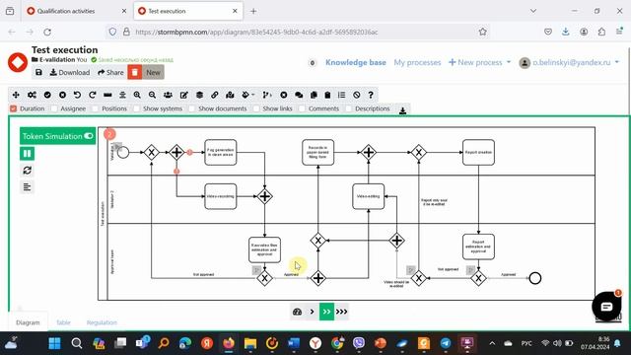Screen dimensions: 631x355
Task: Open the Knowledge base link
Action: click(x=356, y=62)
